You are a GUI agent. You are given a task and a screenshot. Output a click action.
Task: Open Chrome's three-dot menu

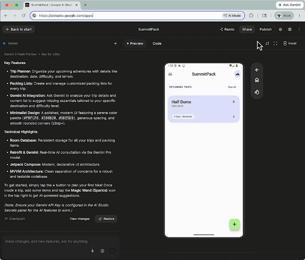299,16
